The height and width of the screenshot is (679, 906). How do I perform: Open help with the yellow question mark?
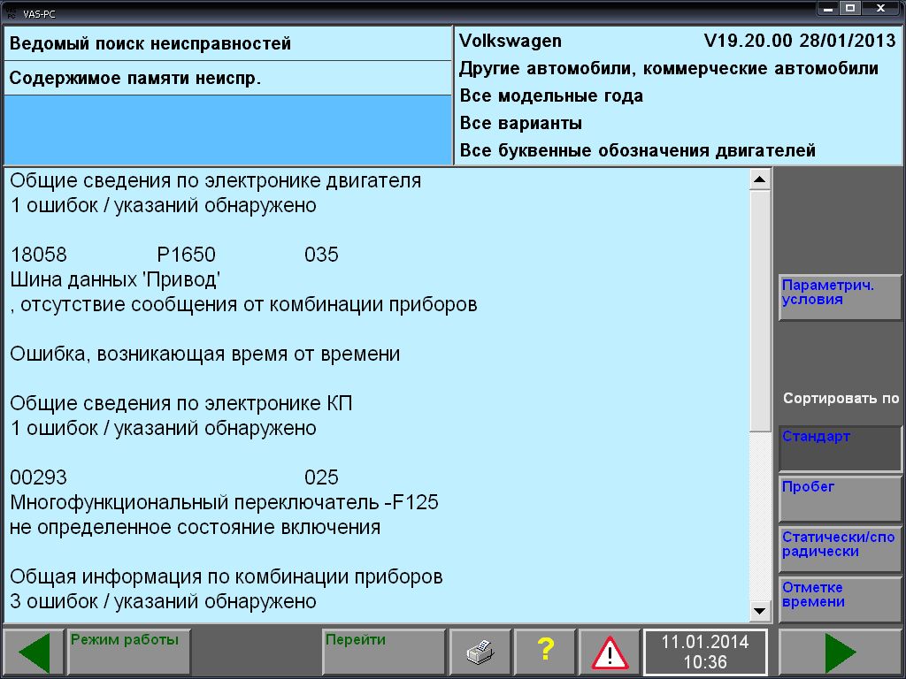click(545, 652)
